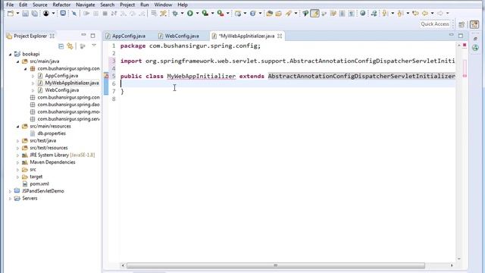This screenshot has width=485, height=273.
Task: Expand the Servers node
Action: [10, 199]
